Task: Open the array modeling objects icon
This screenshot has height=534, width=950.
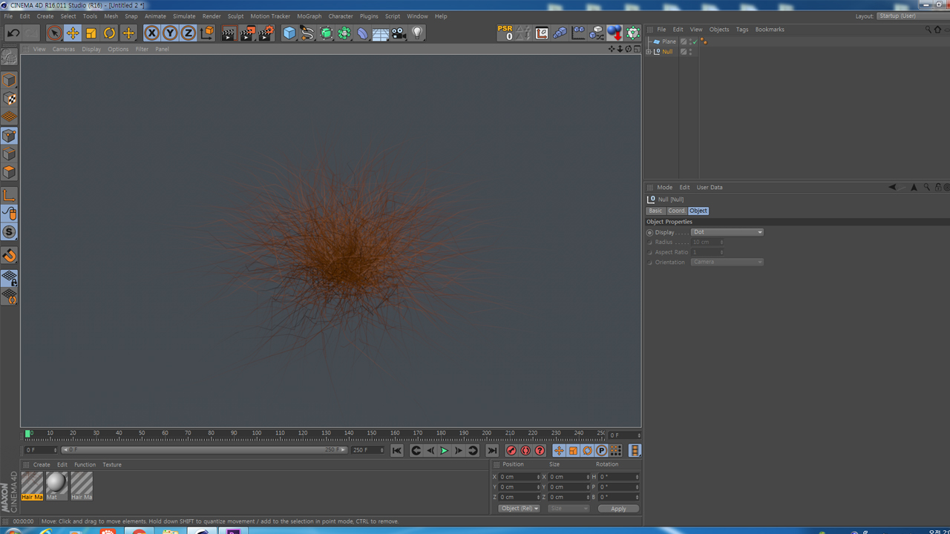Action: [344, 33]
